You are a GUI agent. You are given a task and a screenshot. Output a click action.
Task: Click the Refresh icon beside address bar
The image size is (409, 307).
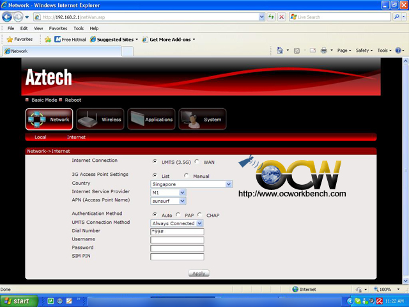[x=271, y=17]
